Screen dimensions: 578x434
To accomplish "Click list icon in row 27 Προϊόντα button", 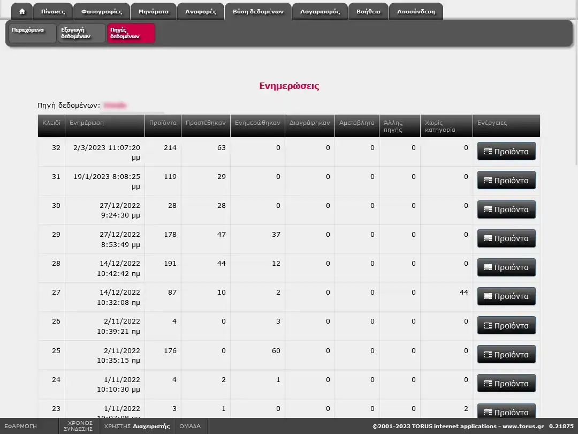I will tap(488, 296).
